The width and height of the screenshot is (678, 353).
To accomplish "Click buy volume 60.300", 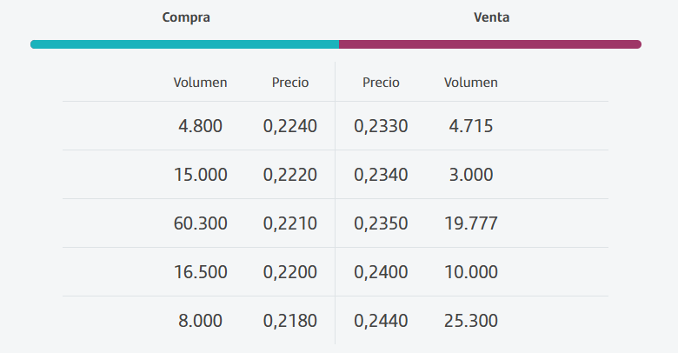I will 200,223.
